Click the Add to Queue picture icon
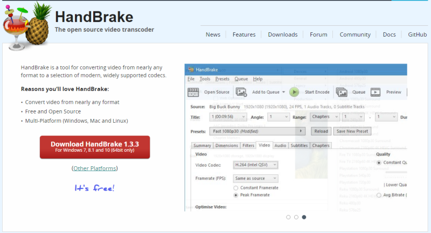Screen dimensions: 431x233 [x=241, y=92]
